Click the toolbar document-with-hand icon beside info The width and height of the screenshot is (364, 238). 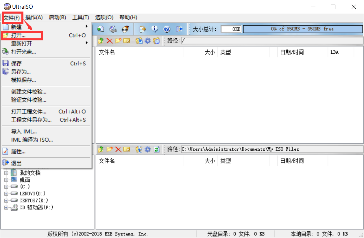143,29
